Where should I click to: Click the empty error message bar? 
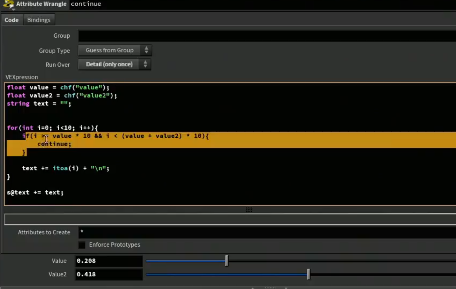click(230, 219)
